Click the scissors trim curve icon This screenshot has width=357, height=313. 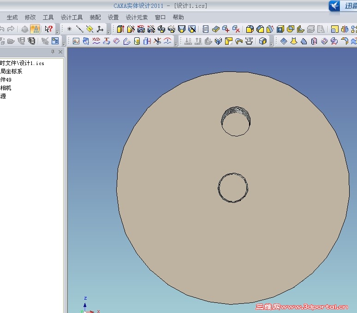coord(157,41)
